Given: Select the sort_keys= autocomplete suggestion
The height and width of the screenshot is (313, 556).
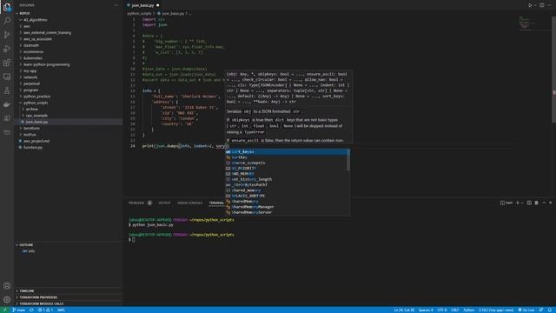Looking at the screenshot, I should coord(288,152).
